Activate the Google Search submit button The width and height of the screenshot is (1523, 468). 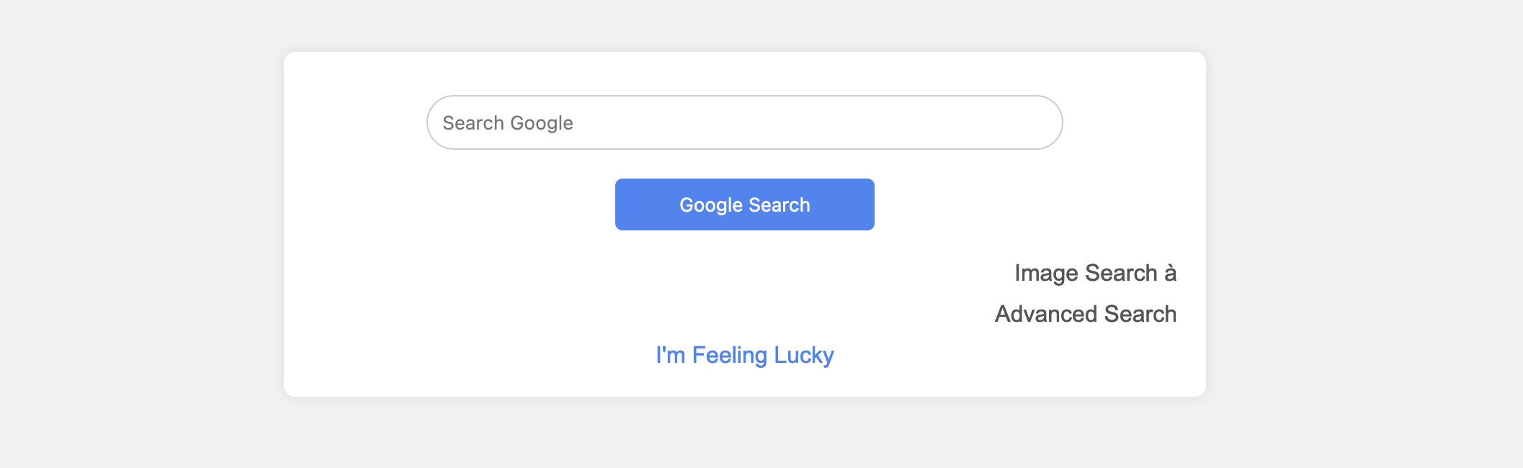(x=744, y=204)
